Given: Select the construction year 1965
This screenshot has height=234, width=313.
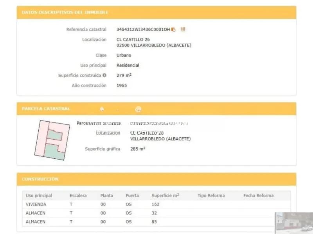Looking at the screenshot, I should [122, 85].
